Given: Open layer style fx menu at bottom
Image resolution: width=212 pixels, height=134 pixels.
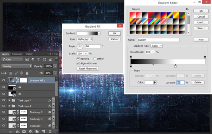Looking at the screenshot, I should [18, 132].
